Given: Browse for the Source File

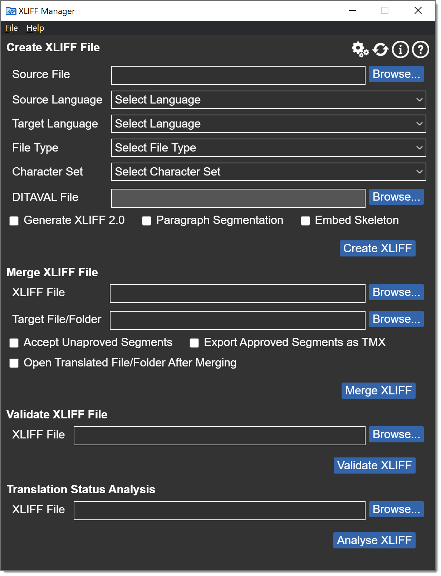Looking at the screenshot, I should [x=396, y=74].
